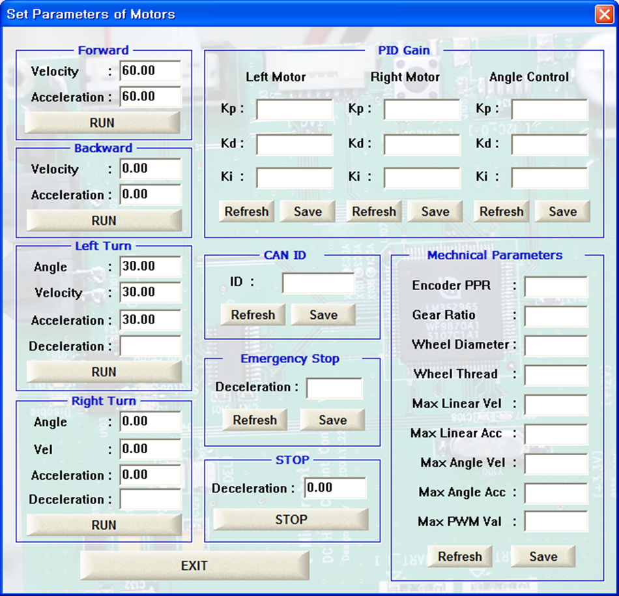Close the Set Parameters of Motors window
The height and width of the screenshot is (596, 619).
(605, 14)
